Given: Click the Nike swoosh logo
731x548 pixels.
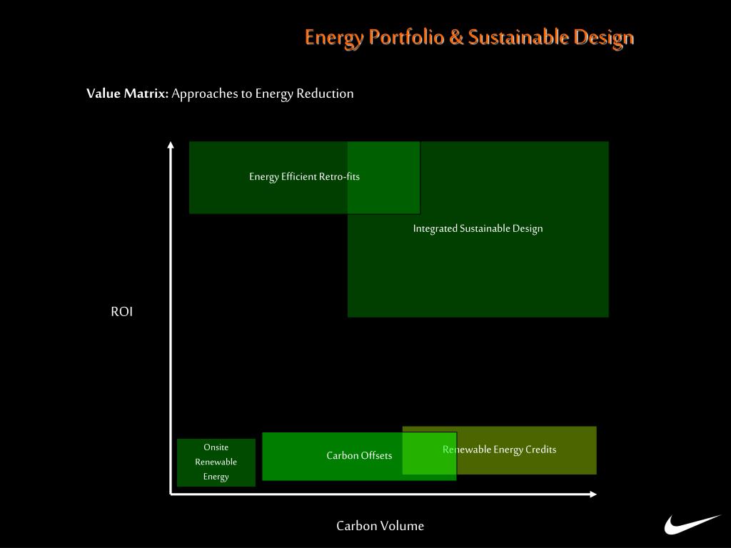Looking at the screenshot, I should pyautogui.click(x=692, y=524).
